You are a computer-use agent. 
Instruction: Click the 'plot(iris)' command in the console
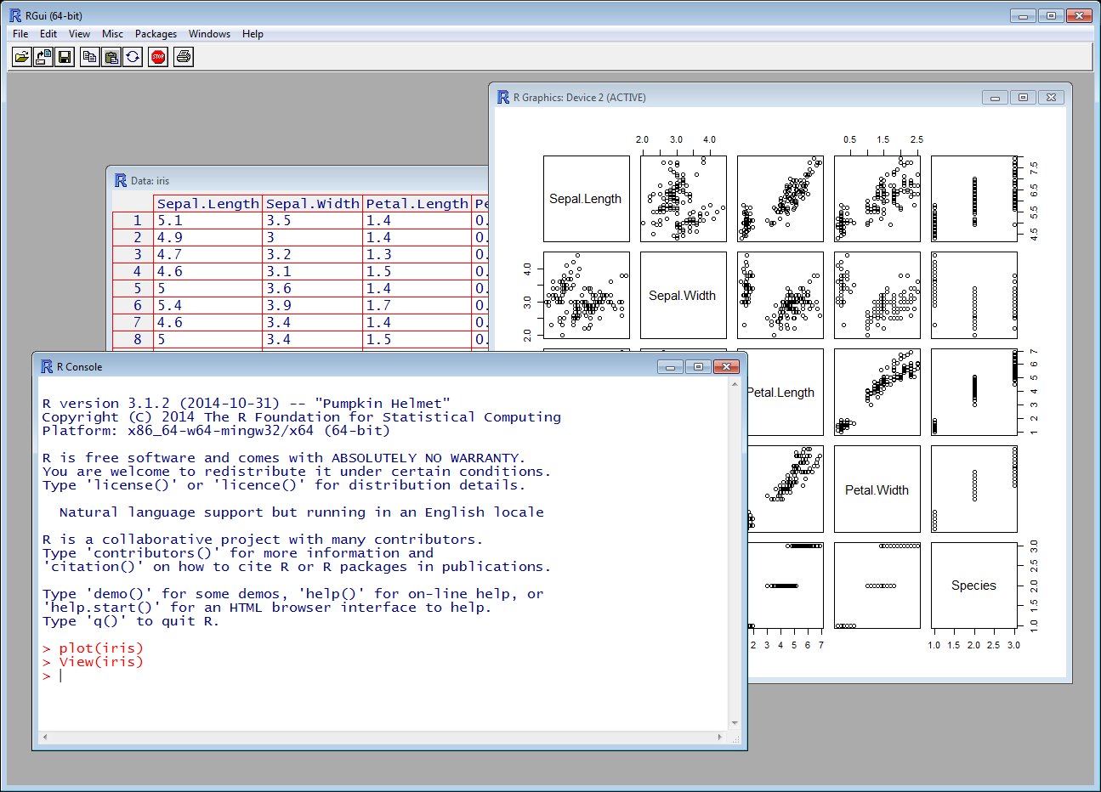(x=101, y=648)
